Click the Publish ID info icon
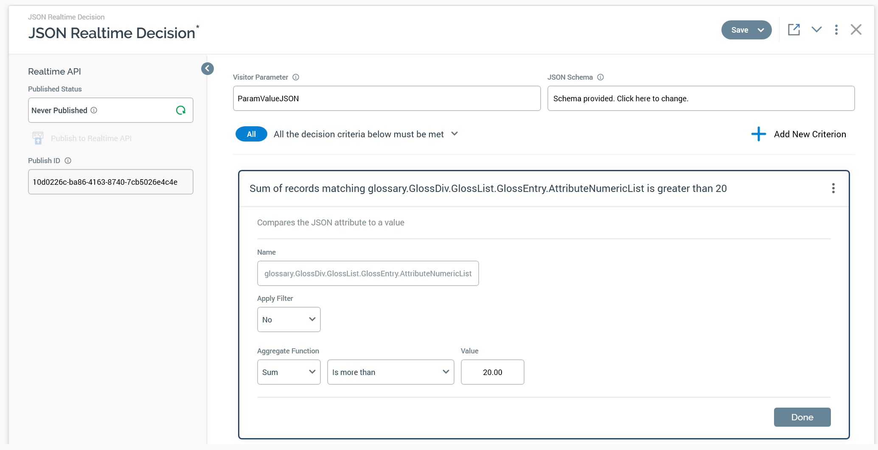Screen dimensions: 878x450 (68, 161)
